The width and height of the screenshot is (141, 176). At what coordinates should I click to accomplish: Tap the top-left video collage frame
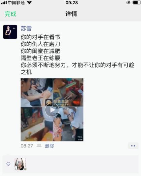pos(37,92)
